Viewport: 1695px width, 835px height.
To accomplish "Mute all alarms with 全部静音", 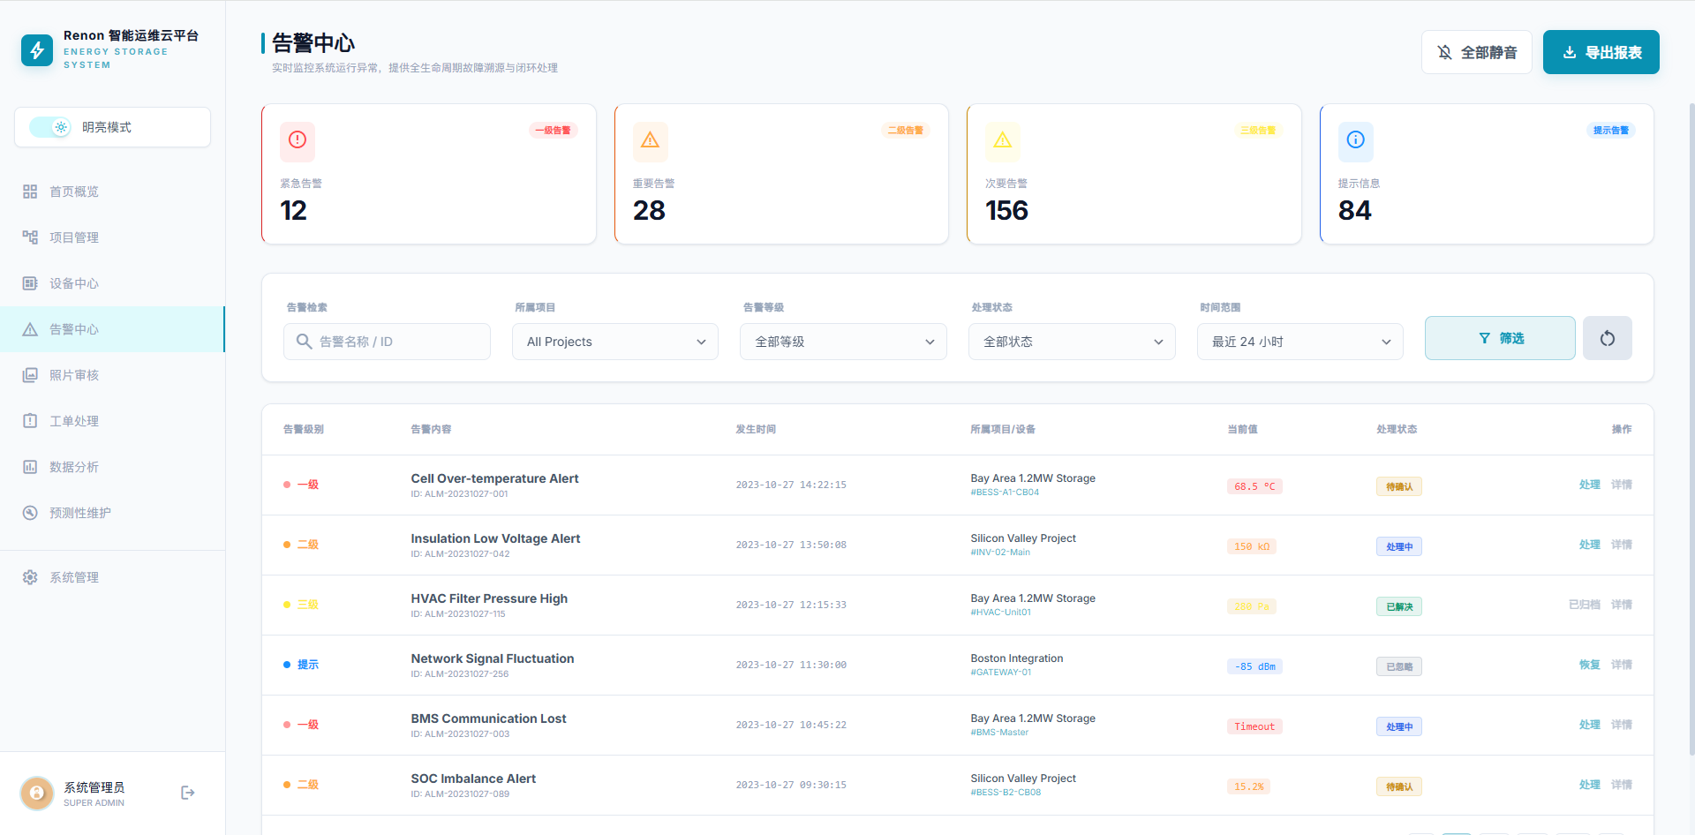I will [x=1476, y=52].
